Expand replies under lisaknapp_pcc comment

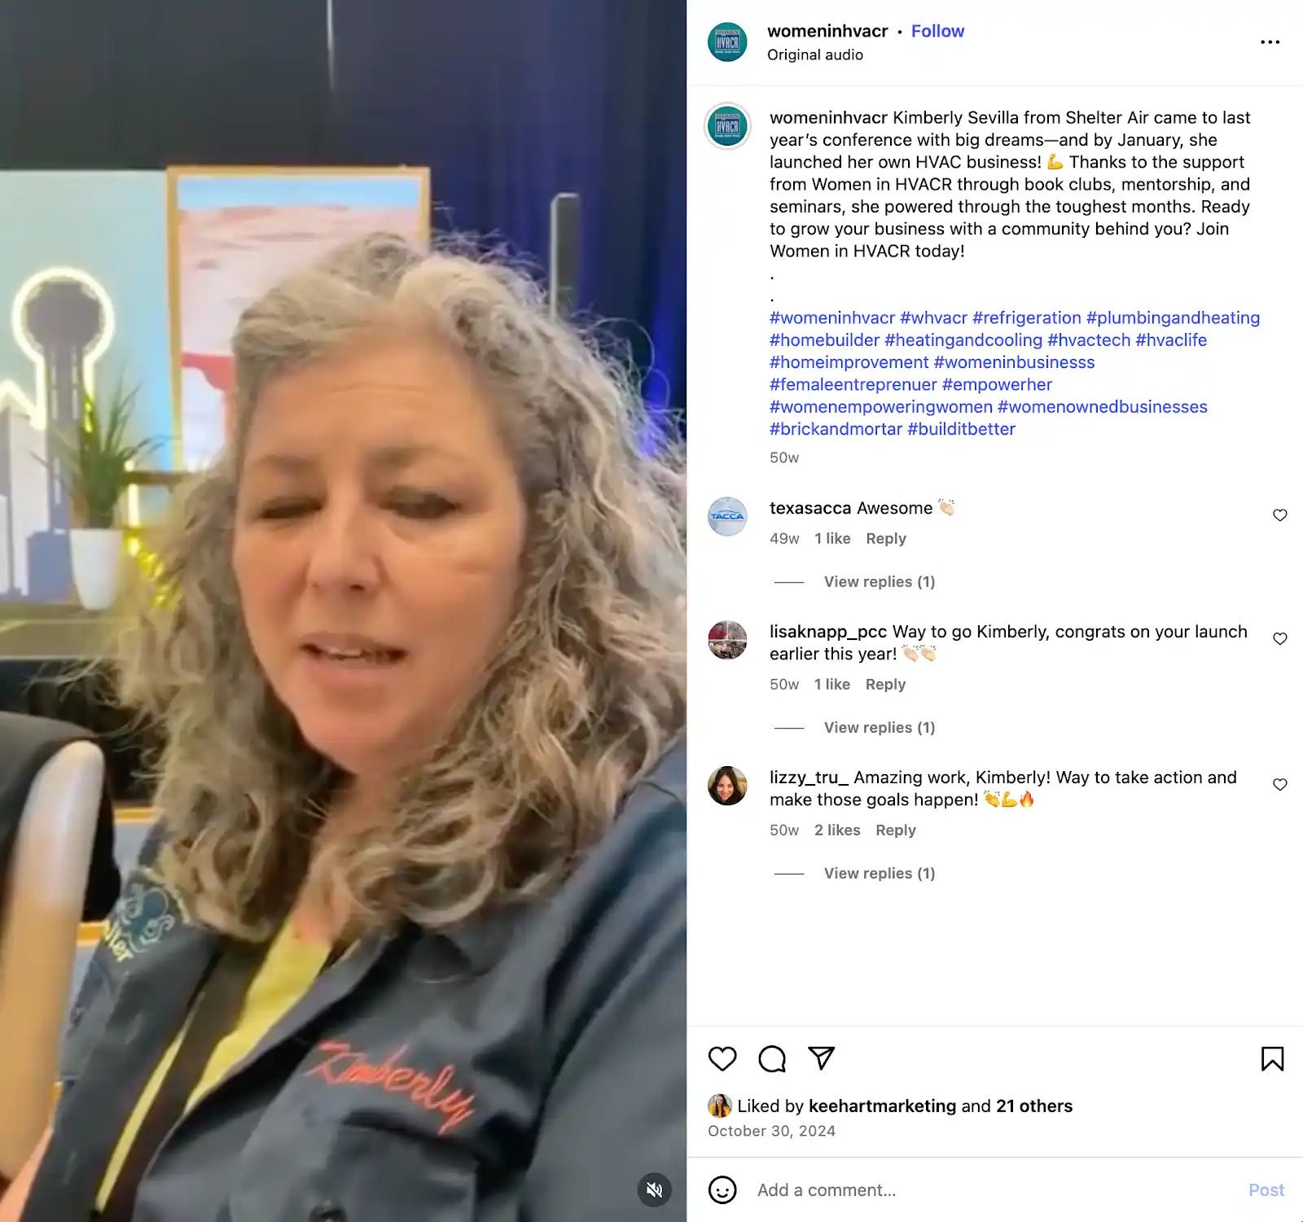(880, 727)
